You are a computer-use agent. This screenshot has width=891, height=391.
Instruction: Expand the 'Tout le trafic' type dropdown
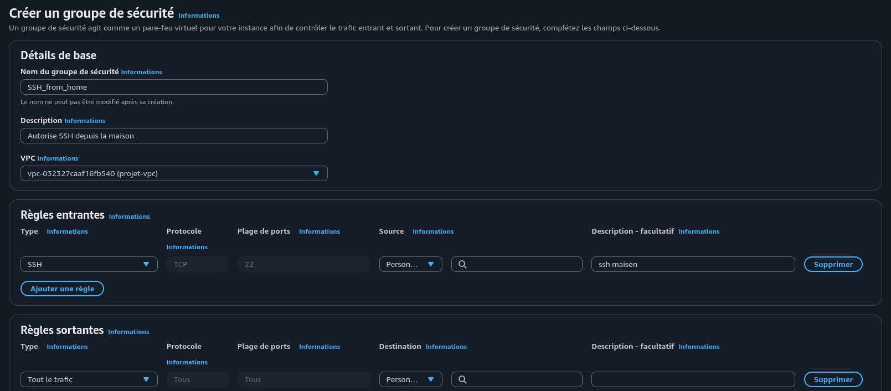point(89,379)
